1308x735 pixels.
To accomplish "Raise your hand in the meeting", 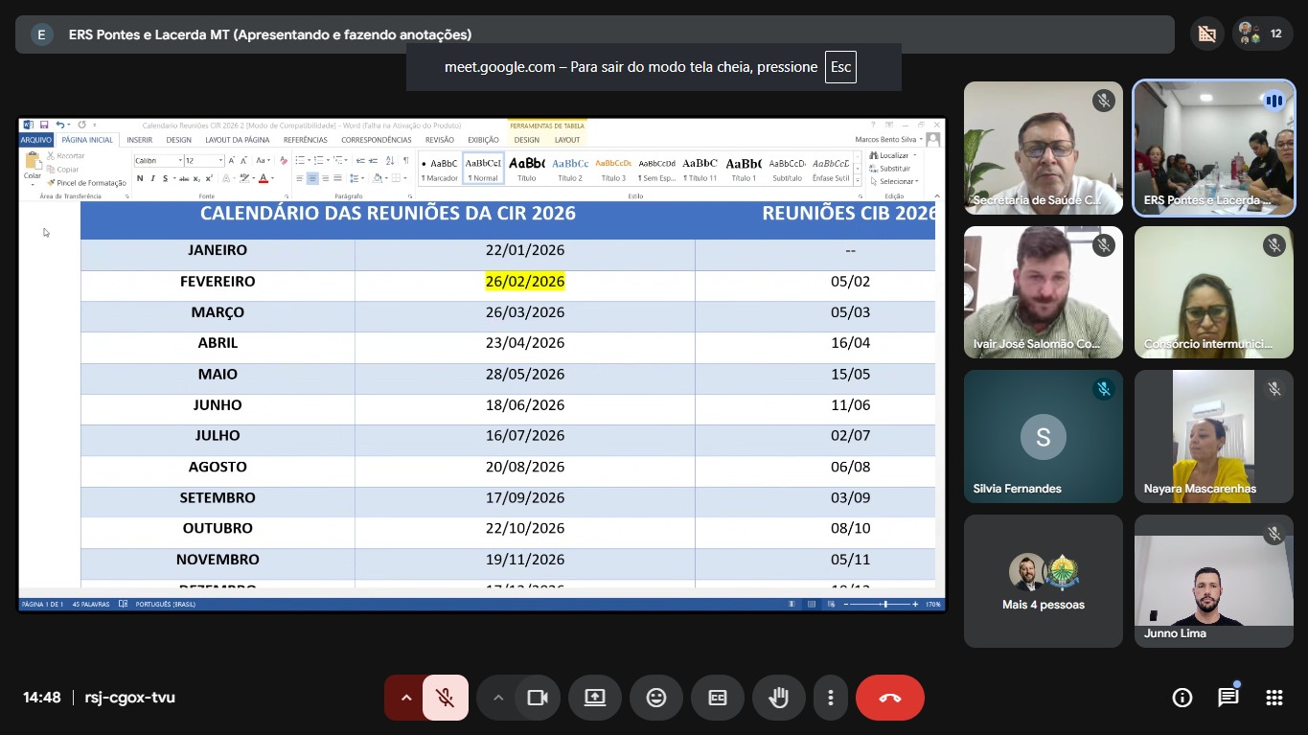I will [x=779, y=698].
